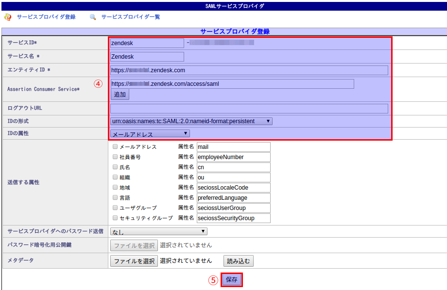Click the attribute name field containing mail
This screenshot has width=447, height=290.
point(234,147)
